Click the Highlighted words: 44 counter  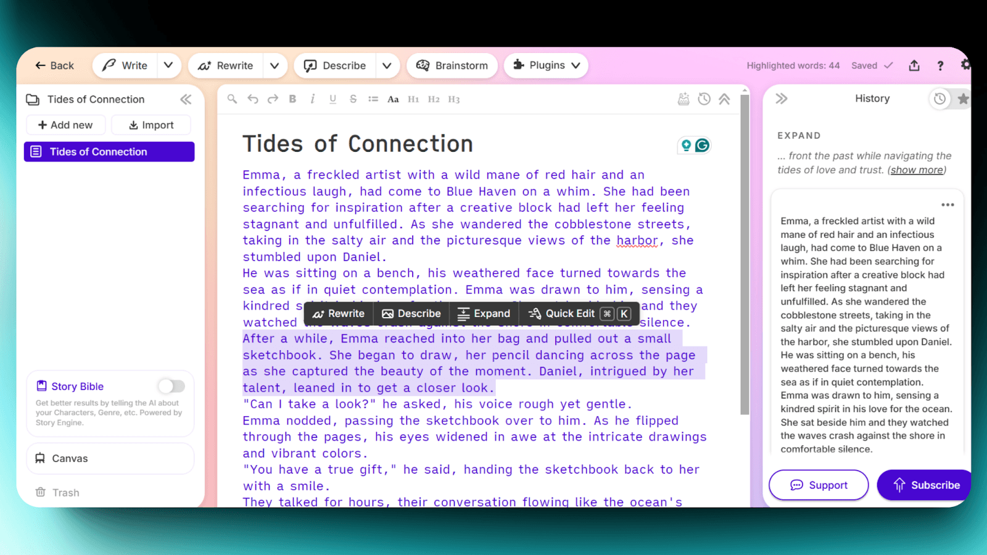coord(793,65)
